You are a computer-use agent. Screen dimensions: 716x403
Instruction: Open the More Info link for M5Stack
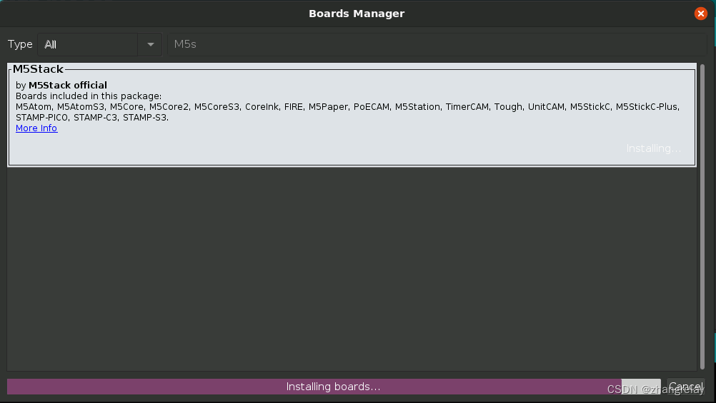click(x=36, y=128)
